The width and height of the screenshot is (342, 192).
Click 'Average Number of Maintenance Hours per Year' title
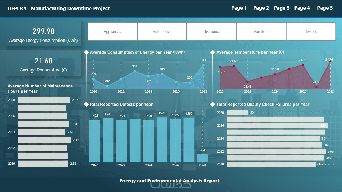click(40, 89)
